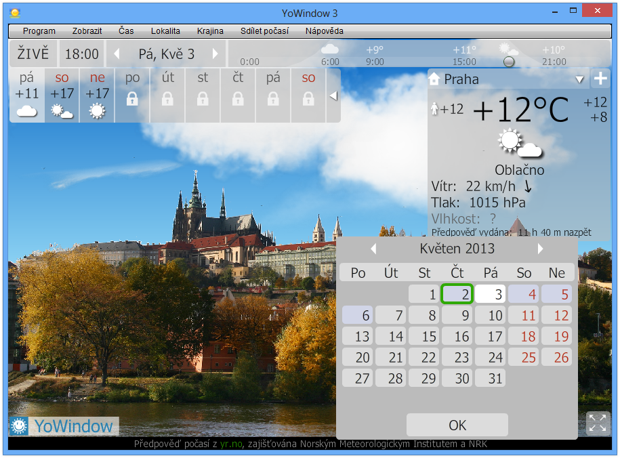
Task: Click the locked second so forecast day
Action: [x=308, y=96]
